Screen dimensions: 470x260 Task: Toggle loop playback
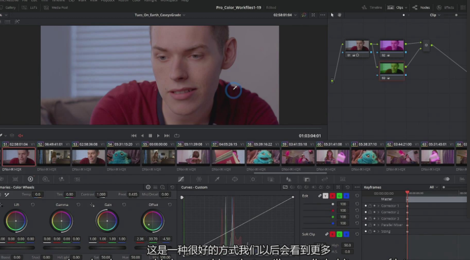[x=177, y=136]
